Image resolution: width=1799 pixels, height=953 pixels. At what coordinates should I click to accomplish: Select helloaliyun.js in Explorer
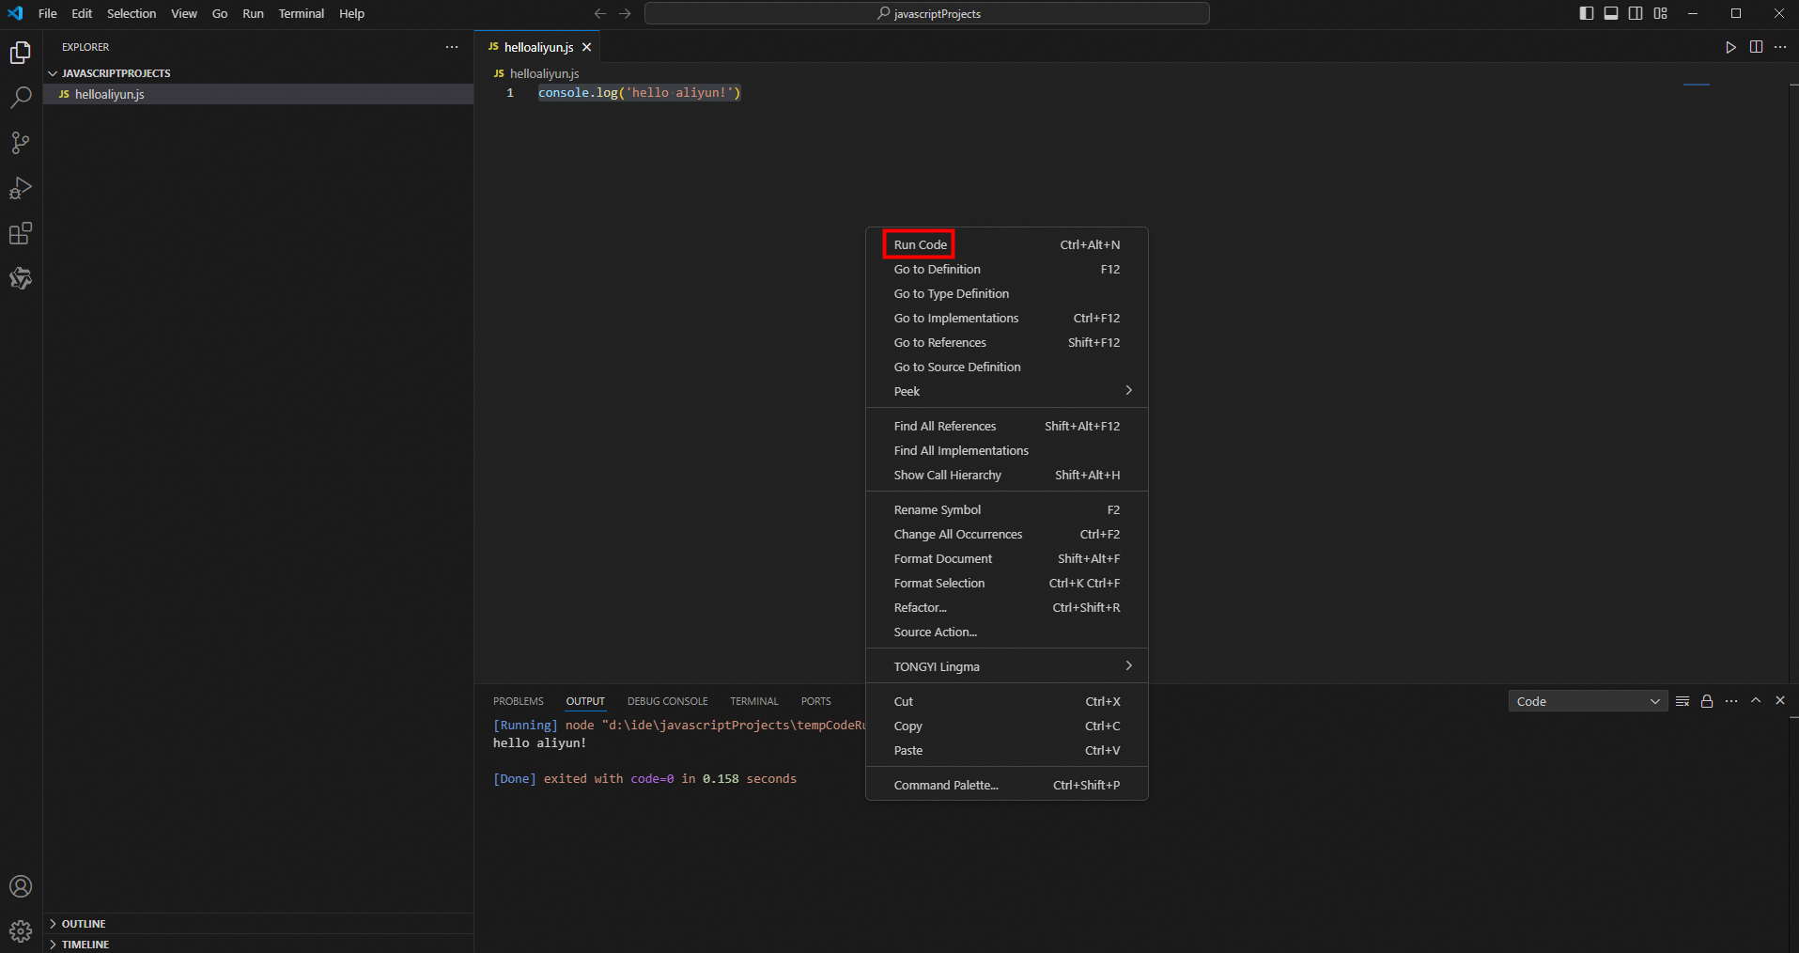pos(110,94)
